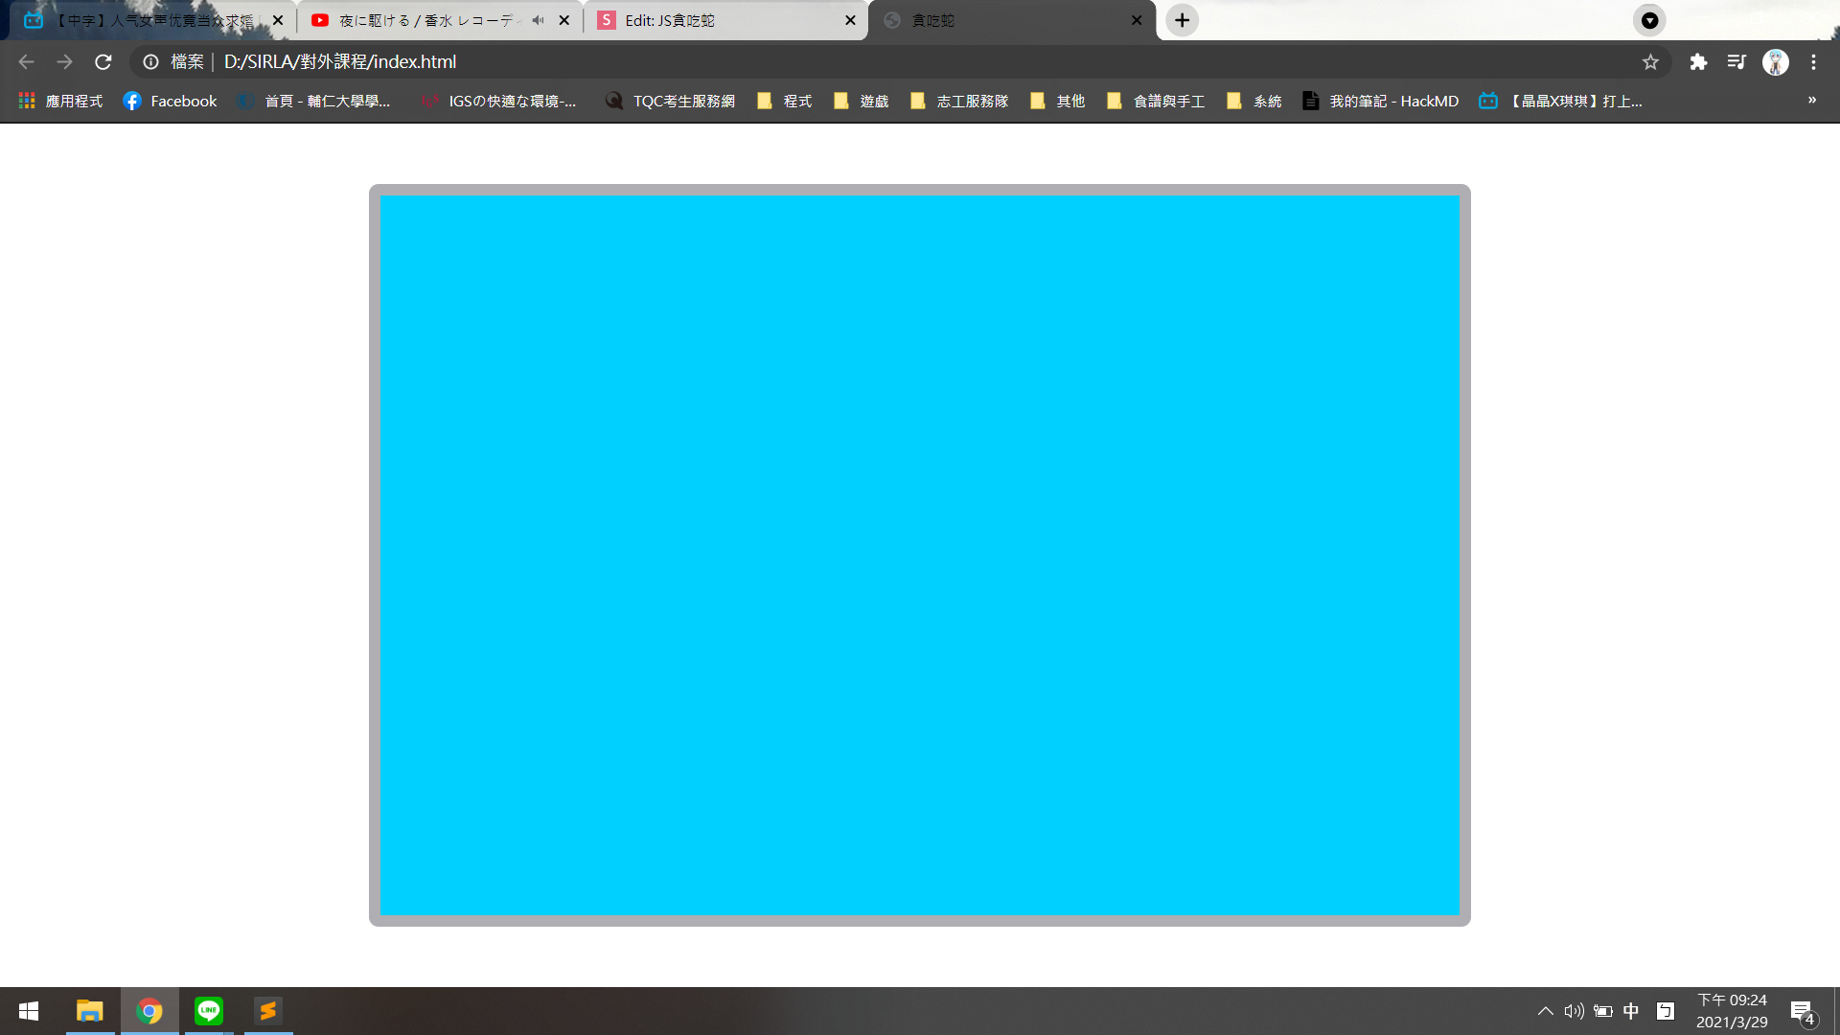This screenshot has height=1035, width=1840.
Task: Open the Extensions puzzle icon
Action: pyautogui.click(x=1698, y=62)
